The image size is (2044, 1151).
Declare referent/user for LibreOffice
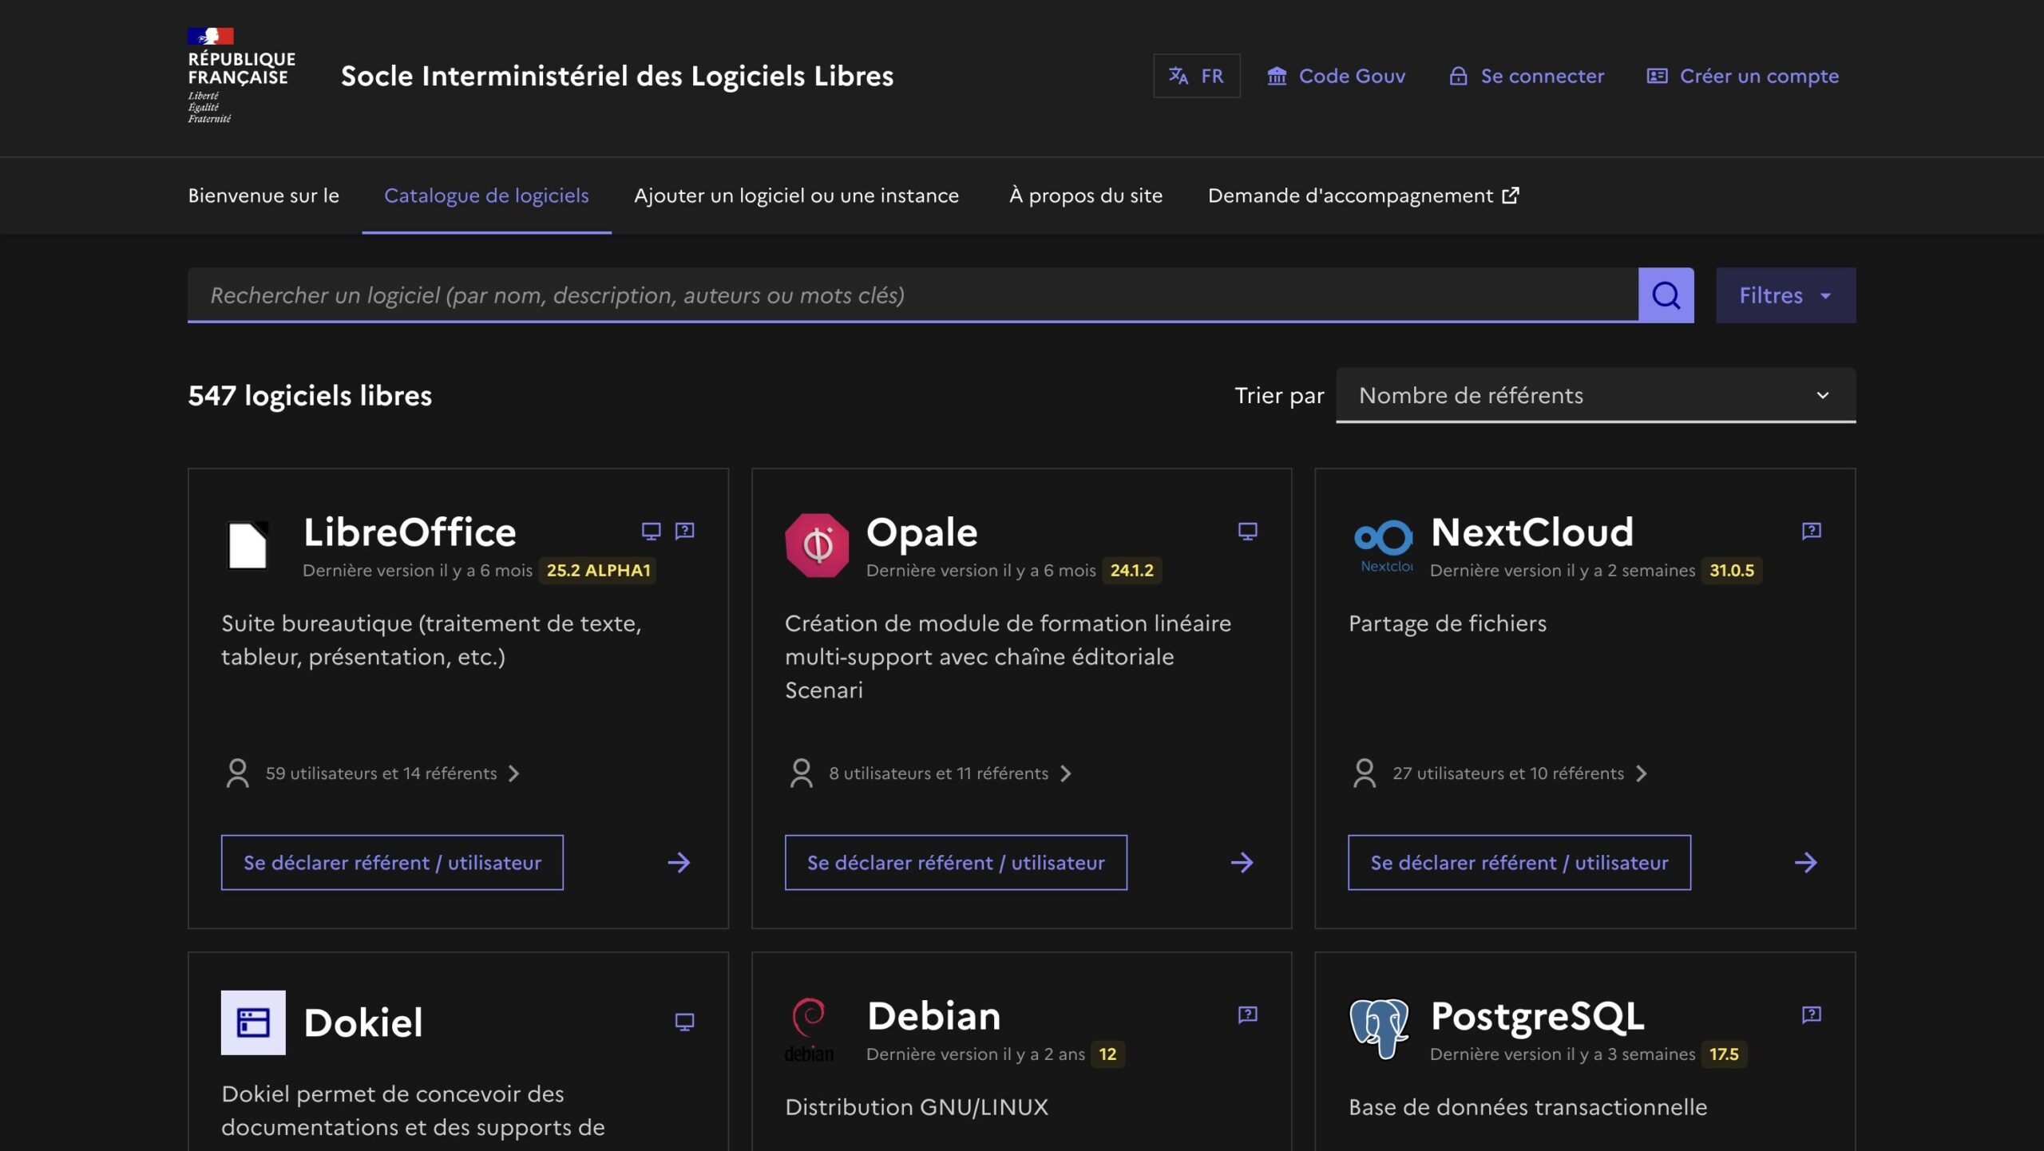coord(392,862)
